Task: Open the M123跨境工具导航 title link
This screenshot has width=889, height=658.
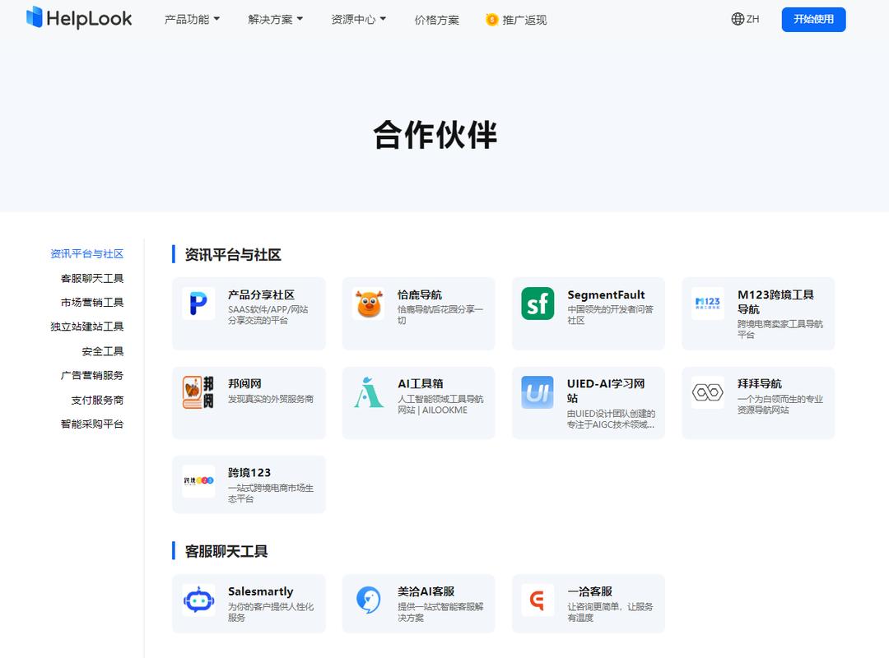Action: coord(775,302)
